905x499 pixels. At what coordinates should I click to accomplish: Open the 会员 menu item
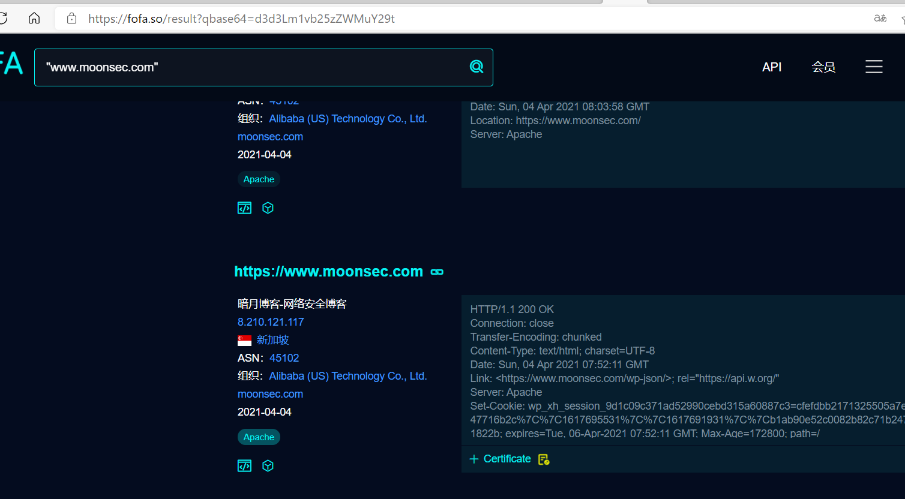[823, 67]
